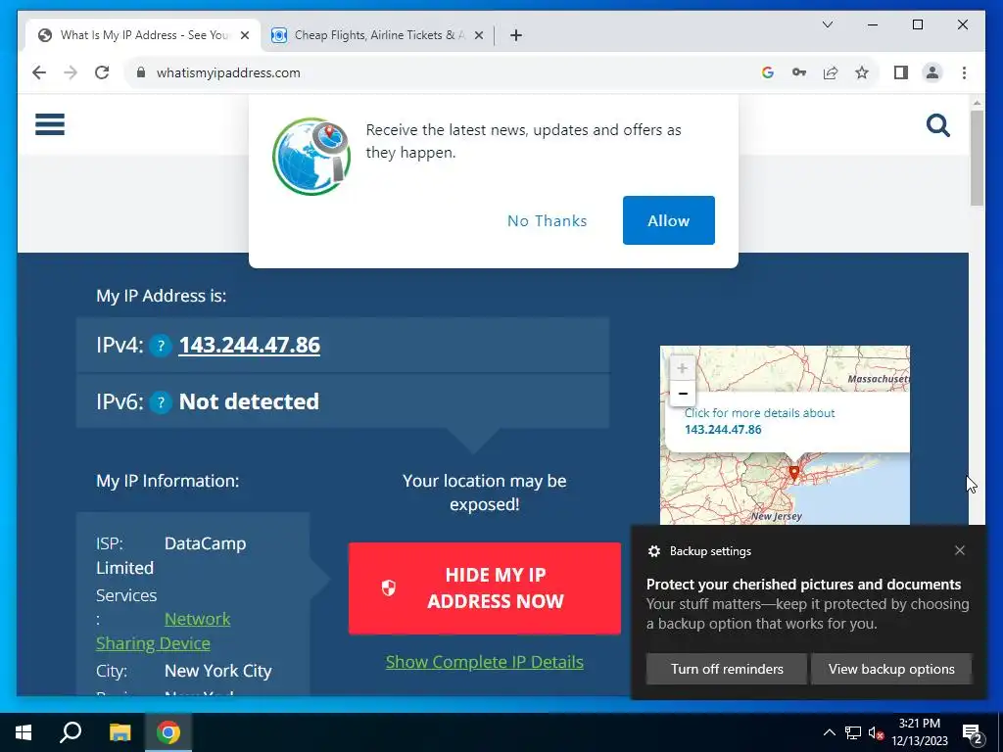Bookmark this tab with the star icon
This screenshot has height=752, width=1003.
(862, 72)
